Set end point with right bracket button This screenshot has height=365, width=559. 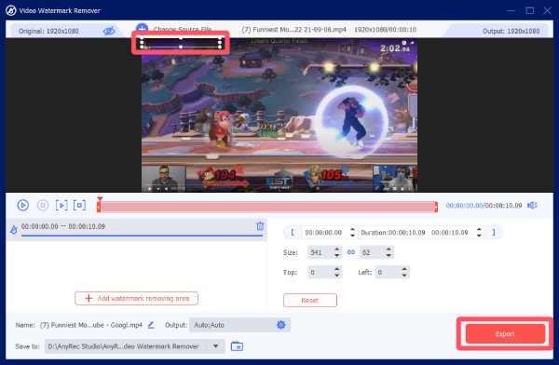[x=494, y=233]
